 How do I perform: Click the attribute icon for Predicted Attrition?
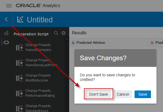(x=73, y=43)
